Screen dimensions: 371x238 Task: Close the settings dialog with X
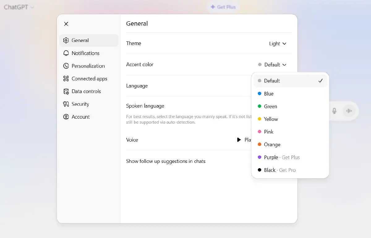click(x=66, y=24)
